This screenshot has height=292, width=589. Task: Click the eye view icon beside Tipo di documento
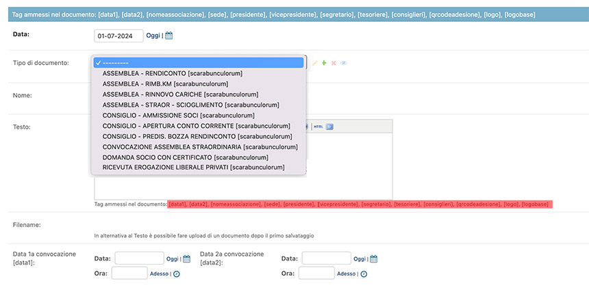coord(343,63)
